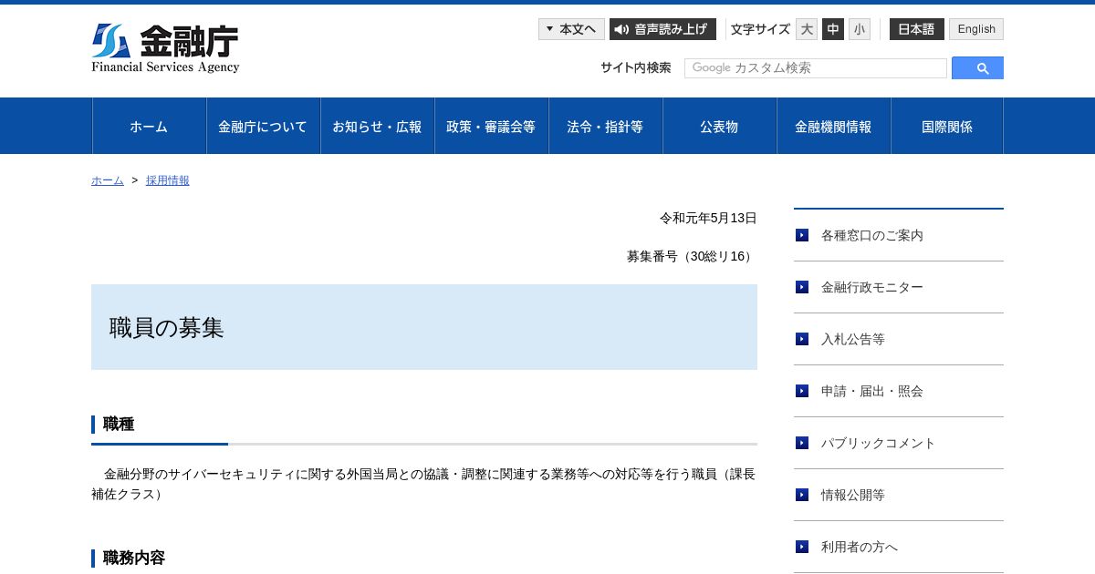Set text size to 大 (large)
Image resolution: width=1095 pixels, height=574 pixels.
(807, 29)
